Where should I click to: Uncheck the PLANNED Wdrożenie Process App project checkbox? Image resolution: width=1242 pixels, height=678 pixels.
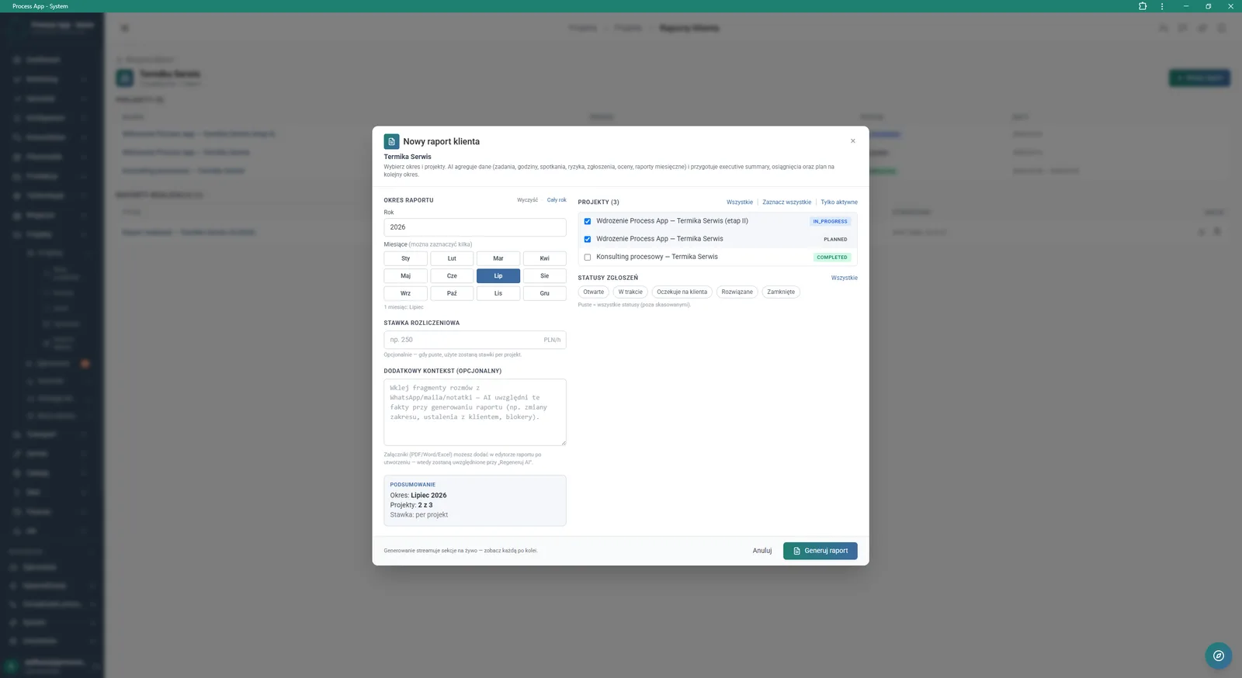point(588,239)
